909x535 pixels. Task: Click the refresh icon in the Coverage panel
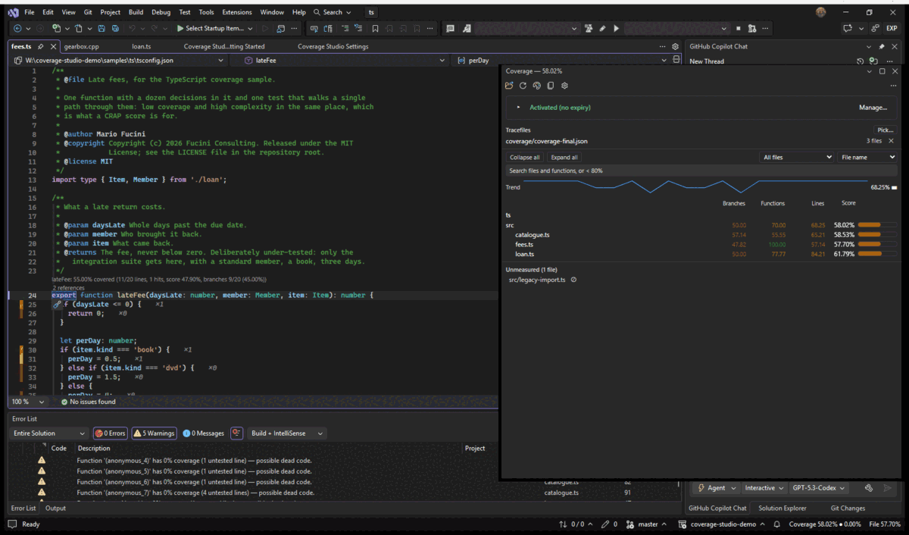tap(523, 86)
